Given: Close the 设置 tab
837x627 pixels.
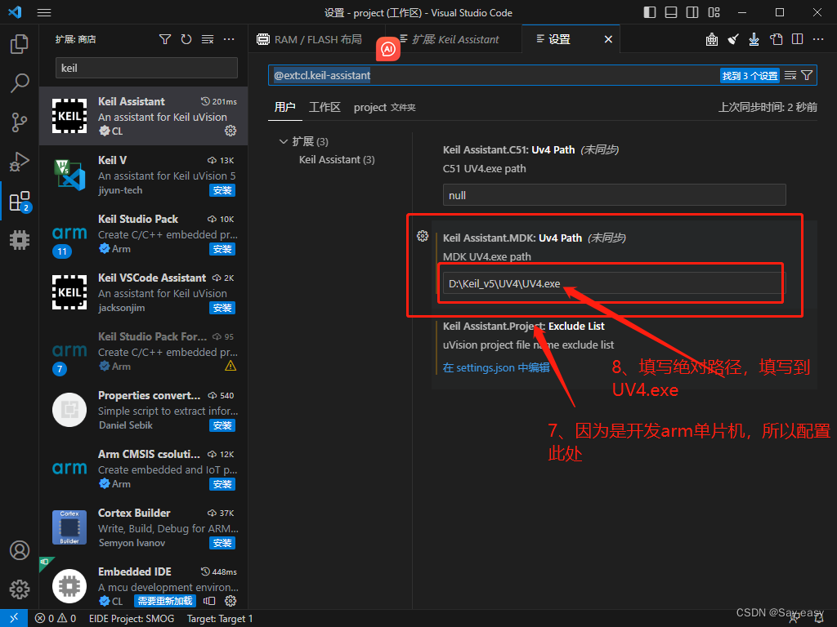Looking at the screenshot, I should (x=608, y=39).
